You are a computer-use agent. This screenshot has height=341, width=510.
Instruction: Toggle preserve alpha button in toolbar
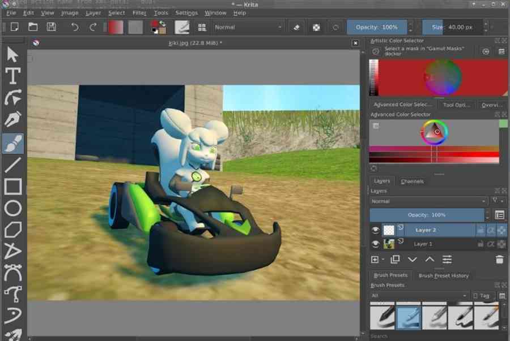316,27
